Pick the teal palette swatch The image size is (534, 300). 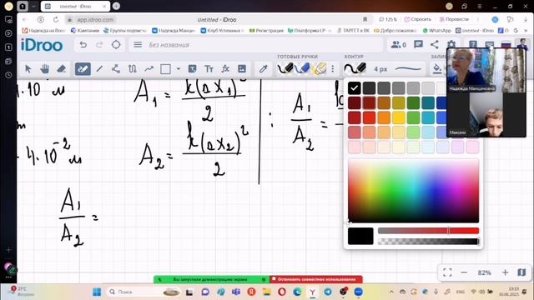coord(428,102)
